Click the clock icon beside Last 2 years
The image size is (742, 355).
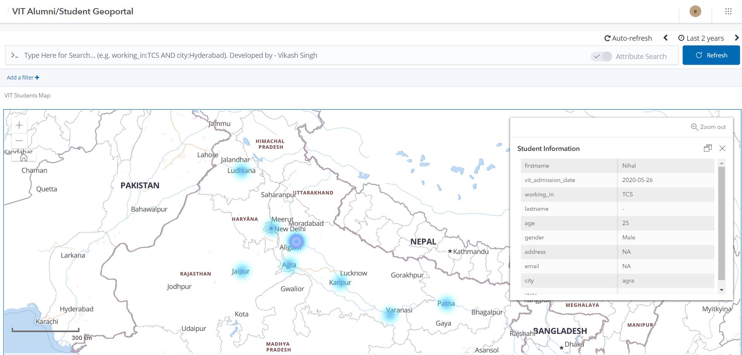coord(681,38)
